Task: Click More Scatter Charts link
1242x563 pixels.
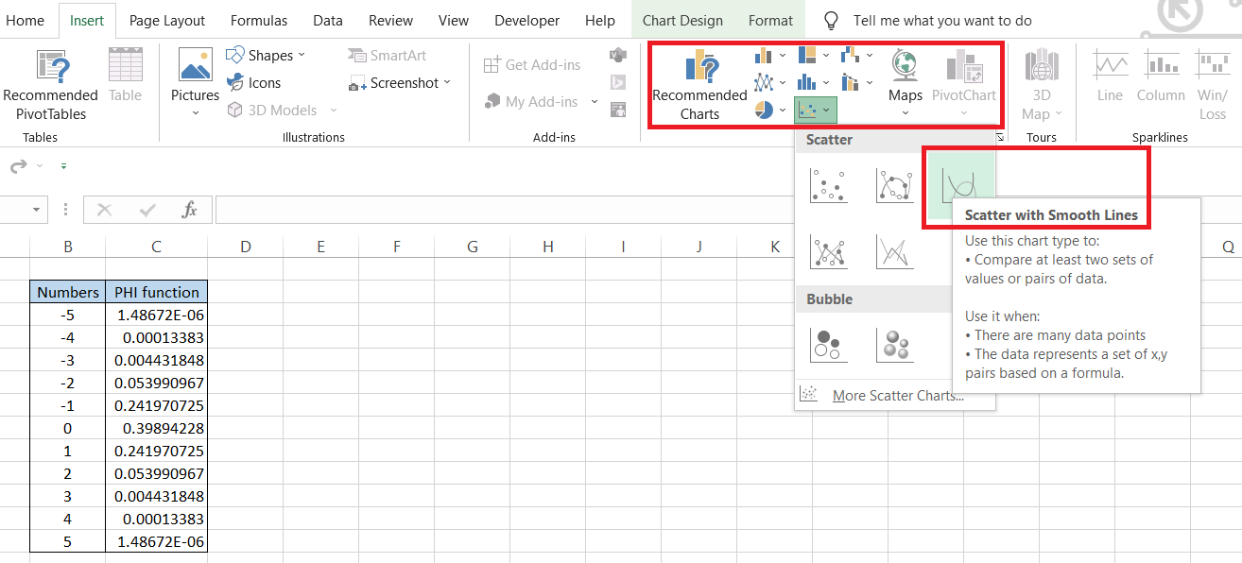Action: 897,396
